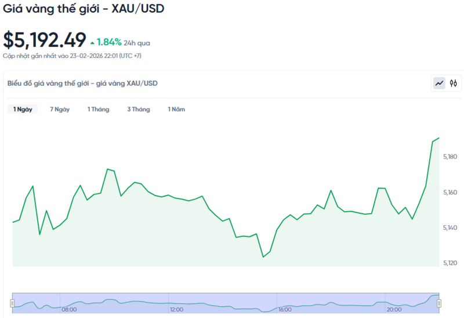The image size is (464, 318).
Task: Switch to the candlestick chart icon
Action: (x=454, y=84)
